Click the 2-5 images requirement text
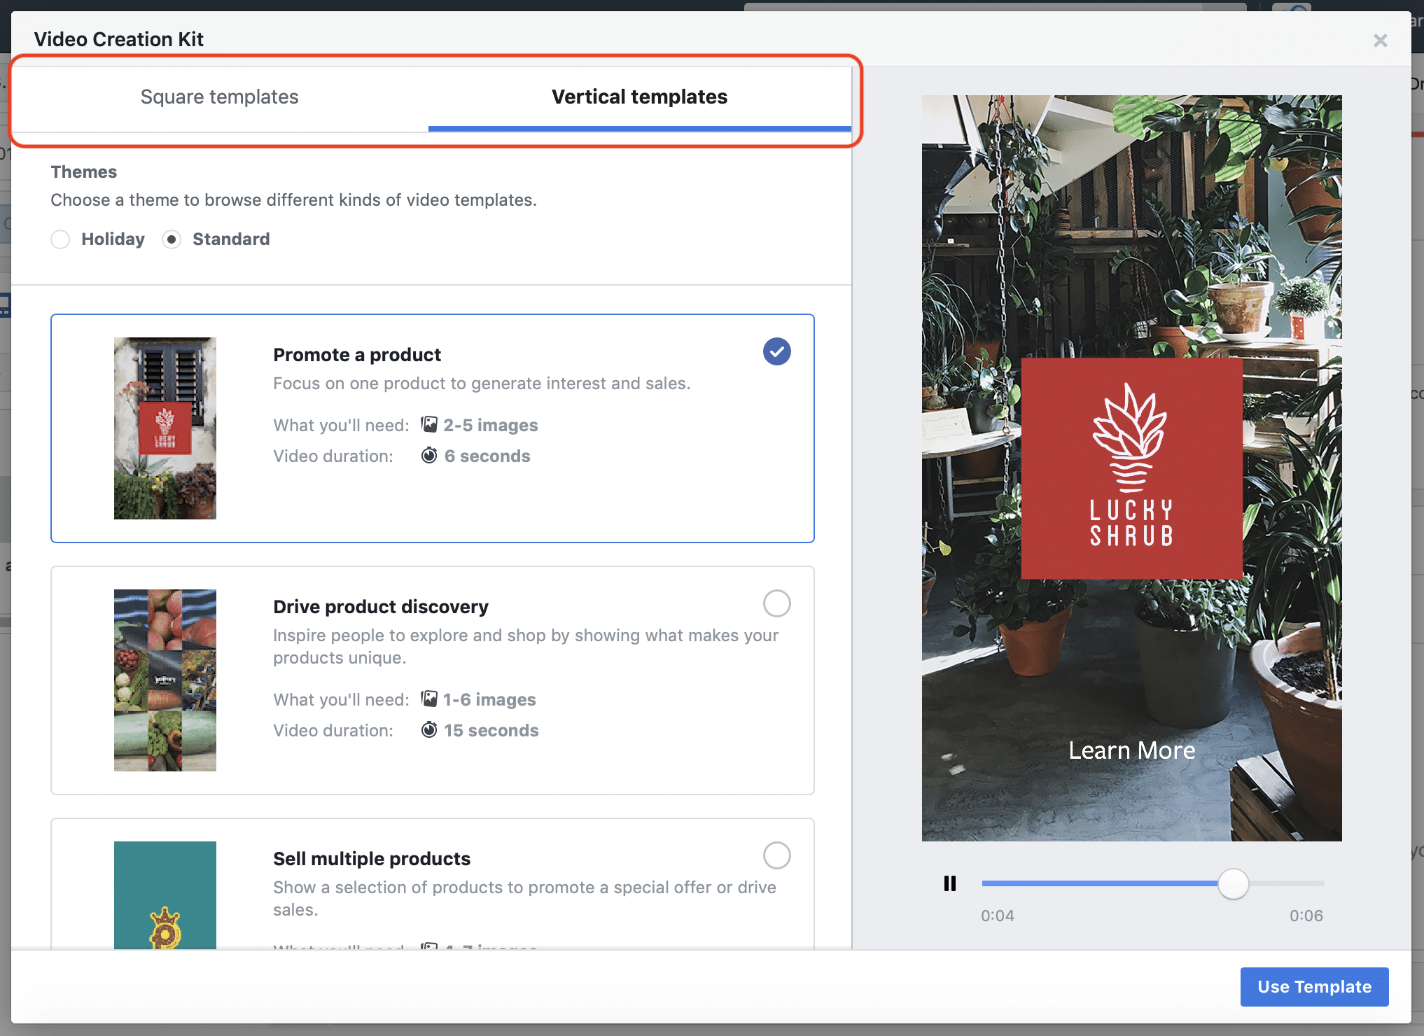Image resolution: width=1424 pixels, height=1036 pixels. tap(491, 426)
